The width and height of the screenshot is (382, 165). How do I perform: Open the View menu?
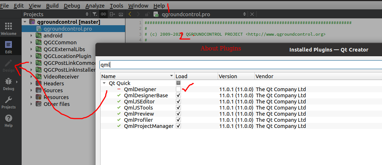tap(35, 6)
